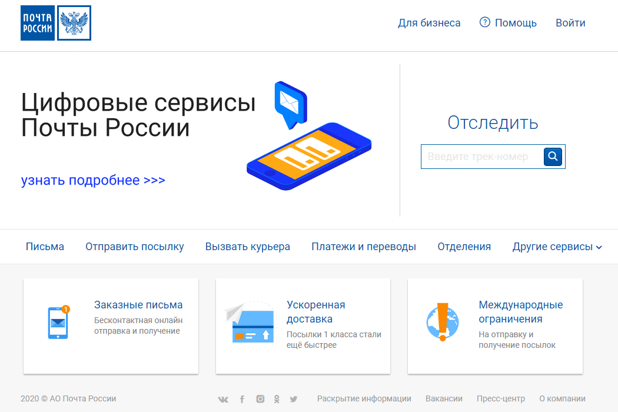Click the 2020 © АО Почта России text
Viewport: 618px width, 412px height.
click(68, 398)
